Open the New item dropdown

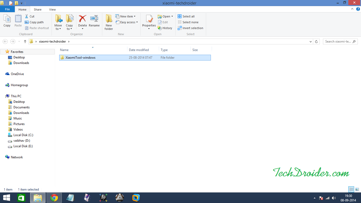tap(126, 16)
